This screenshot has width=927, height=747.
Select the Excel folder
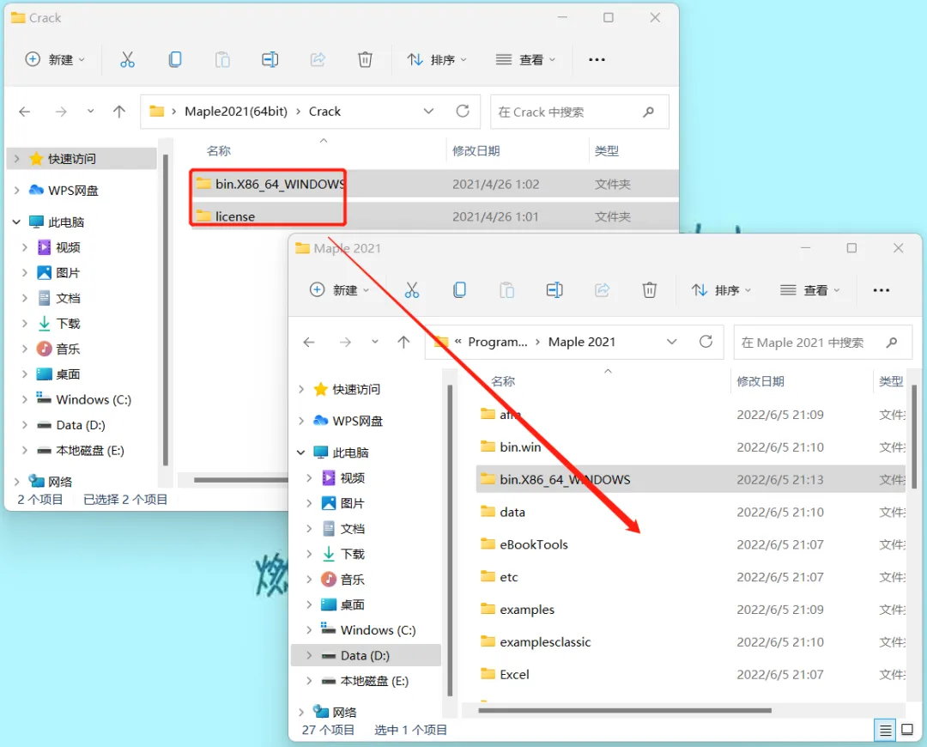coord(690,675)
